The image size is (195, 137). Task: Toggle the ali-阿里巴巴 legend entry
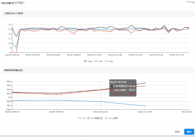coord(95,118)
